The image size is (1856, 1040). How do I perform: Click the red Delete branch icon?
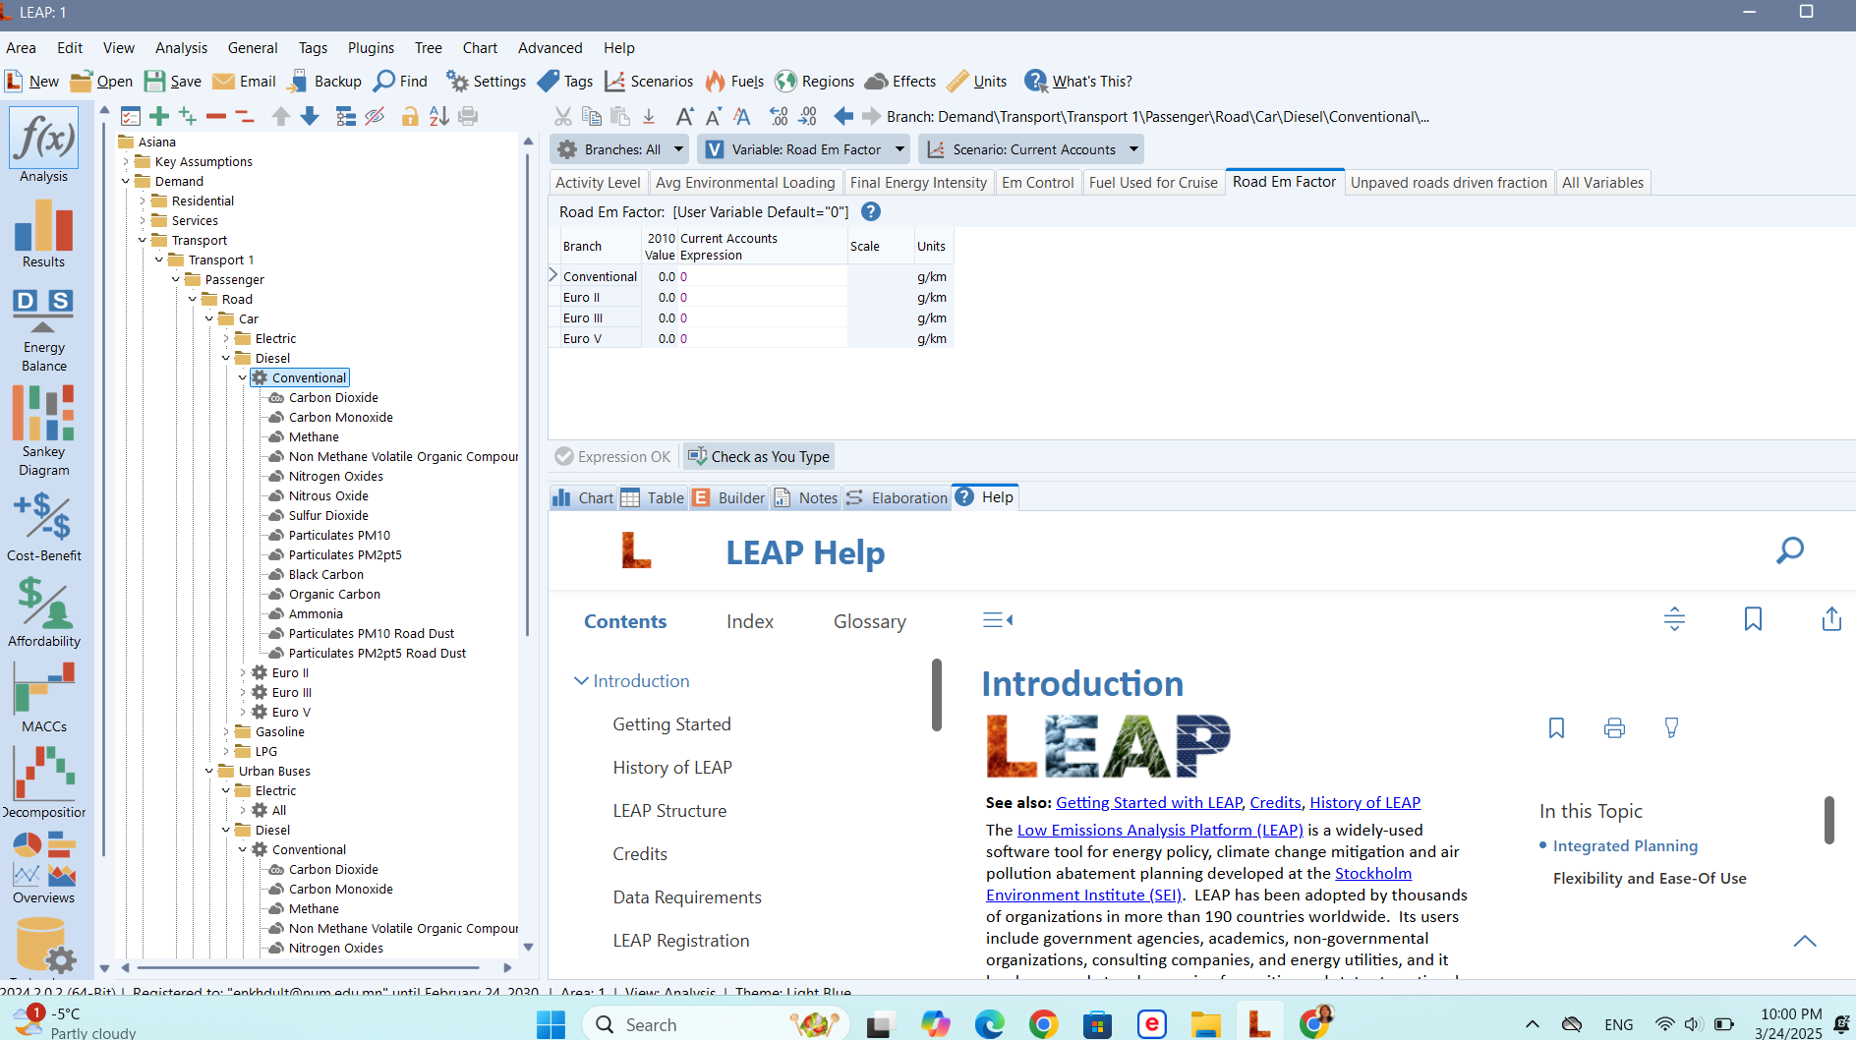point(216,116)
